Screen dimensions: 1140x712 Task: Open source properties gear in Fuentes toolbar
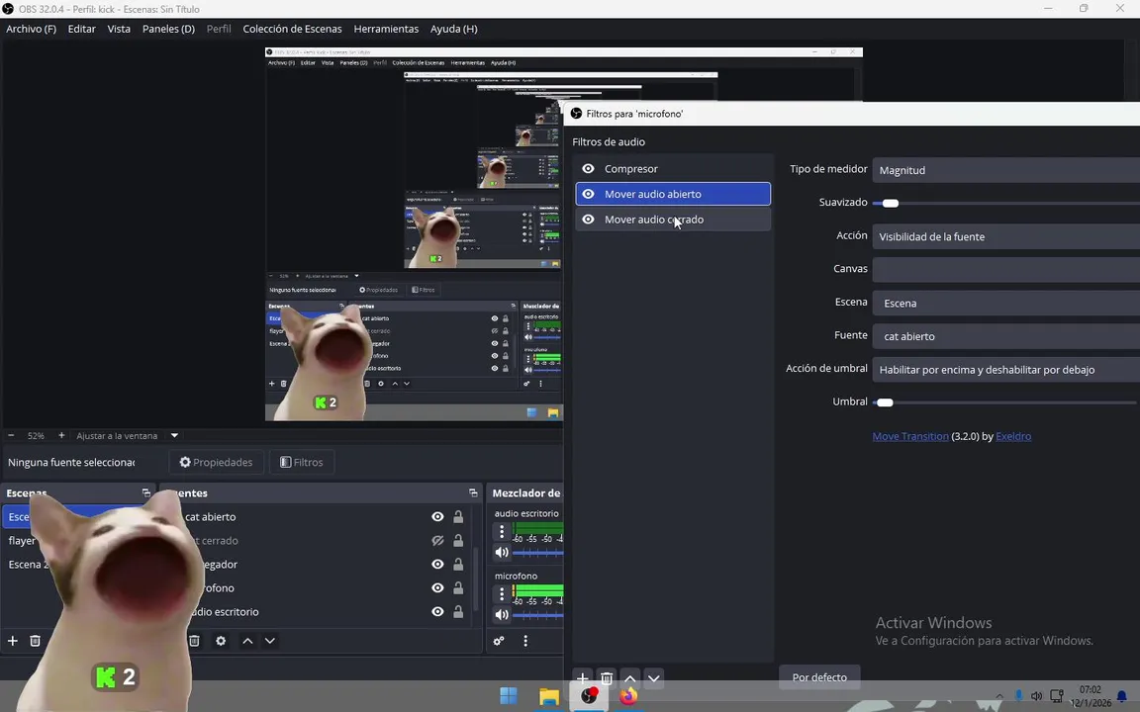click(221, 641)
